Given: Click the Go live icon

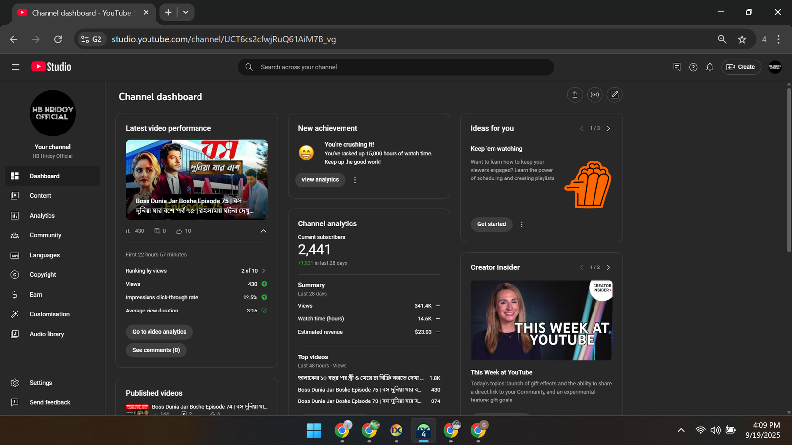Looking at the screenshot, I should tap(594, 95).
